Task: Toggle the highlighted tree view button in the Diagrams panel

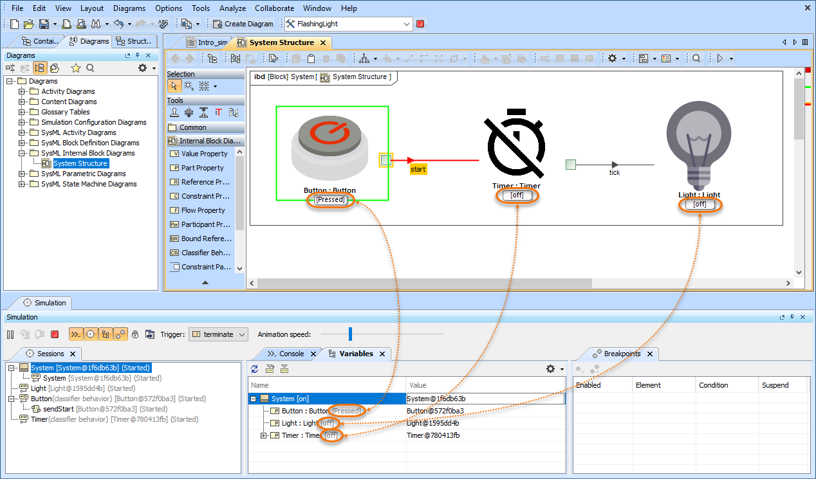Action: tap(41, 68)
